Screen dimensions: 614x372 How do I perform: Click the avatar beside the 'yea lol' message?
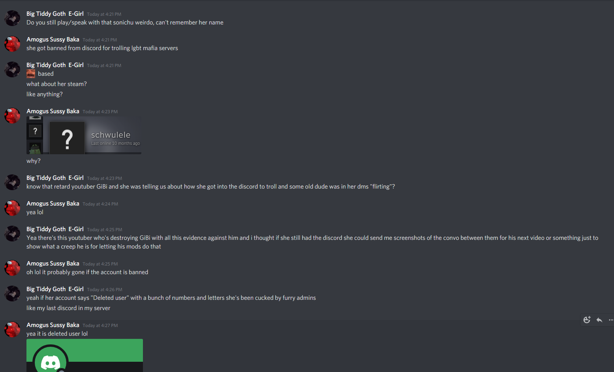tap(12, 208)
